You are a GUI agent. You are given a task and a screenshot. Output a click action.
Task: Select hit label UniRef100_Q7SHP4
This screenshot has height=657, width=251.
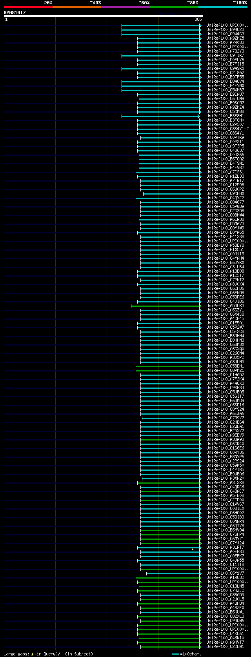click(225, 534)
